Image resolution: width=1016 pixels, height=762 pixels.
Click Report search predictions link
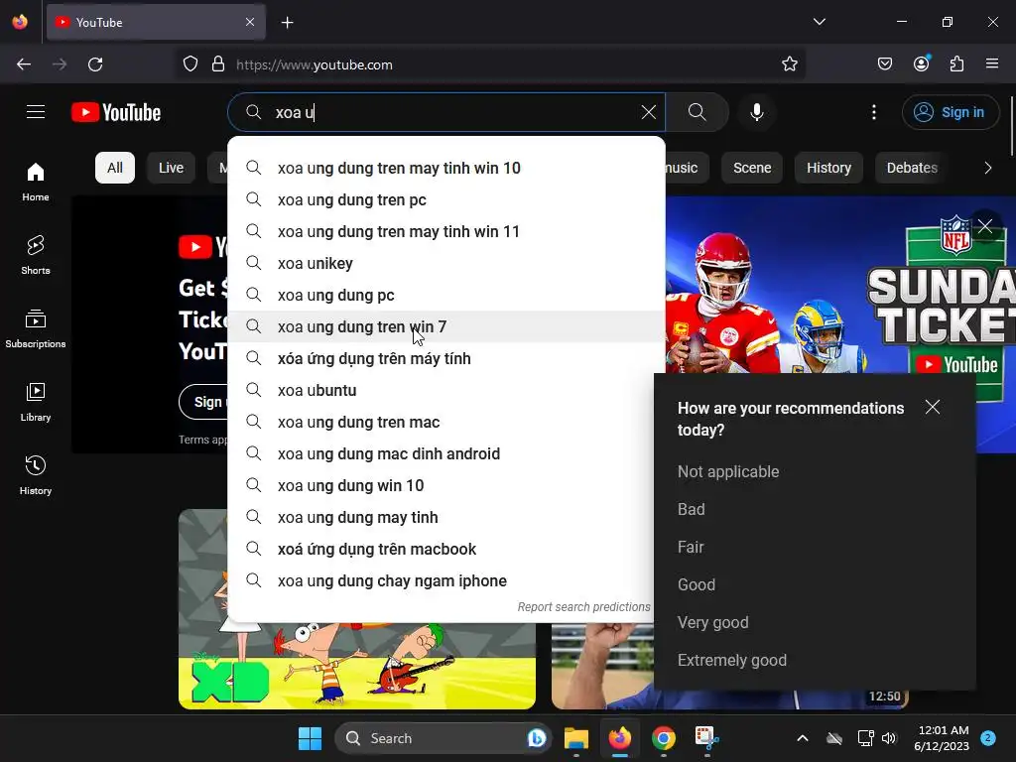(x=583, y=606)
